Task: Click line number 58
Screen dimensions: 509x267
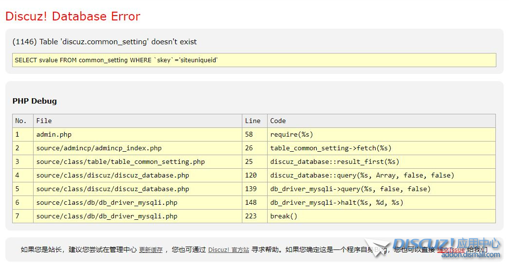Action: [249, 134]
